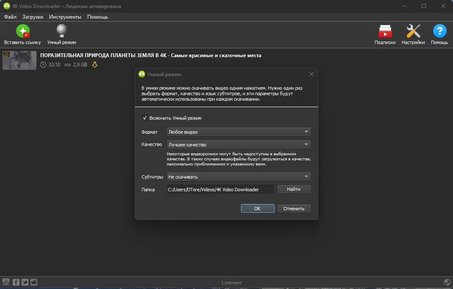Open the Инструменты menu
This screenshot has width=453, height=289.
65,17
